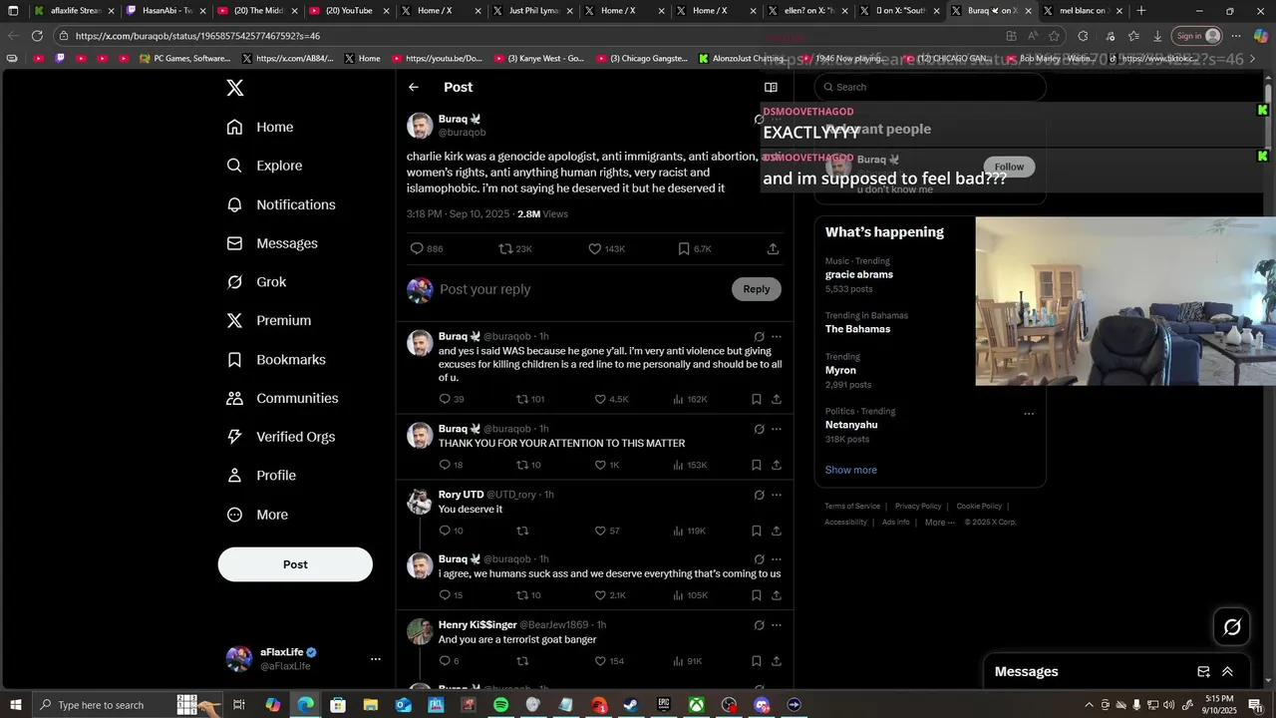This screenshot has width=1276, height=718.
Task: Click reply count icon showing 886
Action: pyautogui.click(x=418, y=248)
